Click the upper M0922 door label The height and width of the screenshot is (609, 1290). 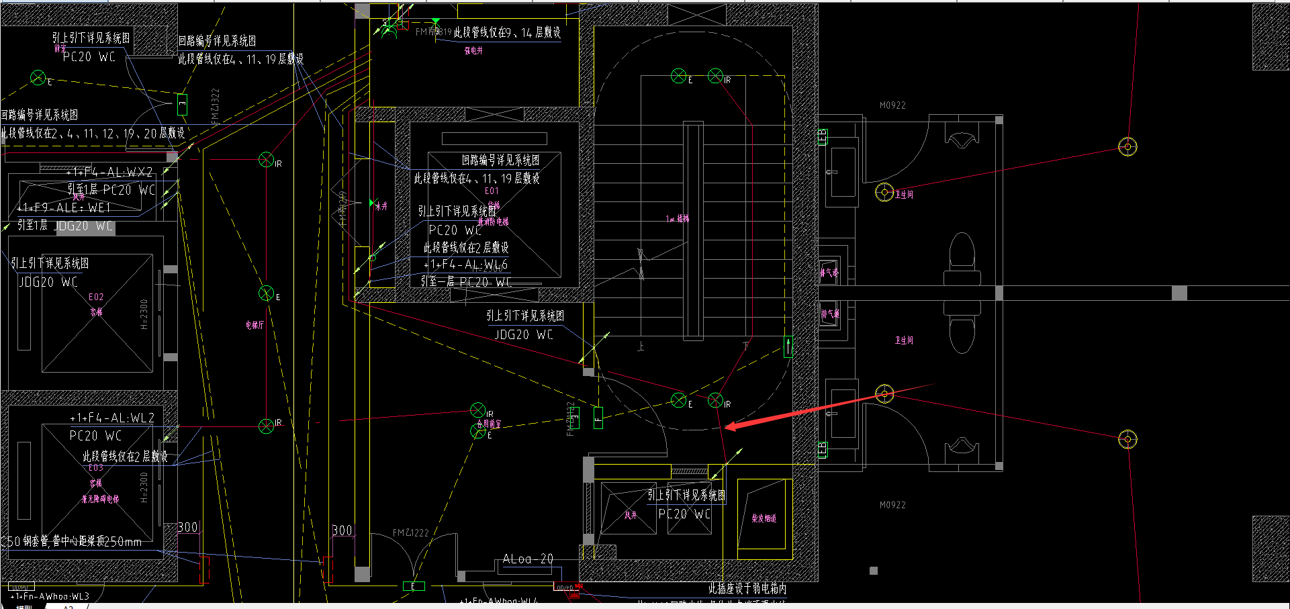click(x=892, y=105)
